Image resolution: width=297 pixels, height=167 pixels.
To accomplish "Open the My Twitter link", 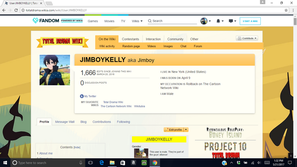I will point(90,96).
